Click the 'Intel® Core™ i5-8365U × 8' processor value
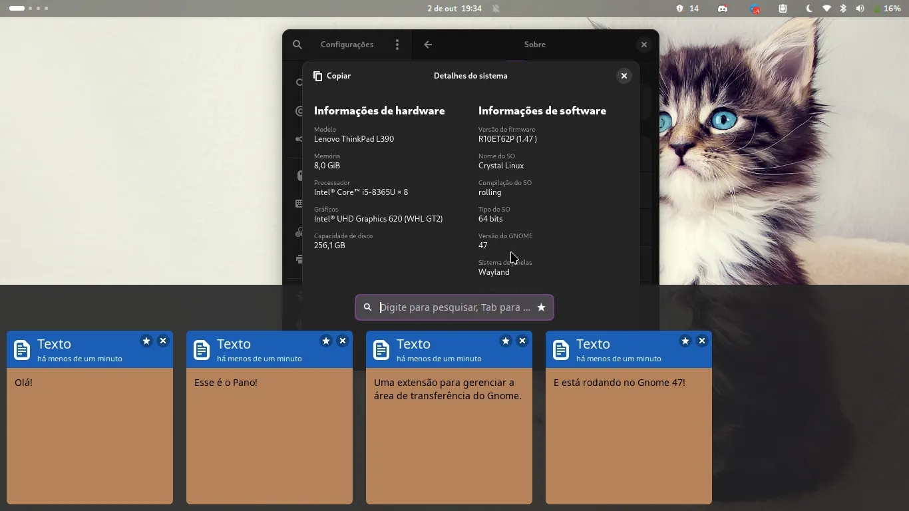 361,192
